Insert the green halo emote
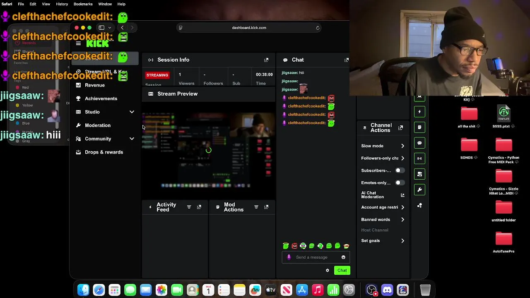This screenshot has width=530, height=298. 286,246
